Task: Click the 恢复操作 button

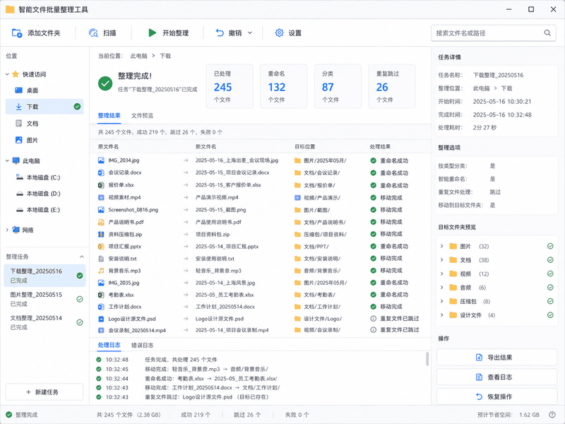Action: tap(497, 396)
